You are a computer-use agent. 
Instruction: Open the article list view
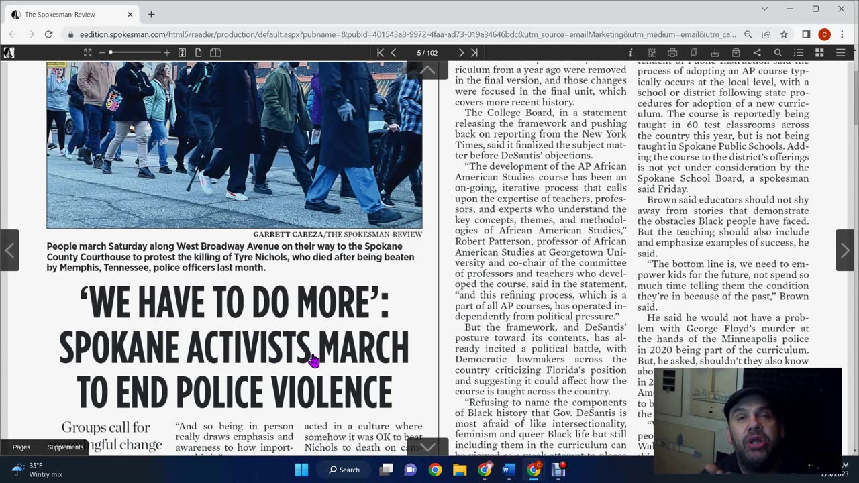(799, 52)
